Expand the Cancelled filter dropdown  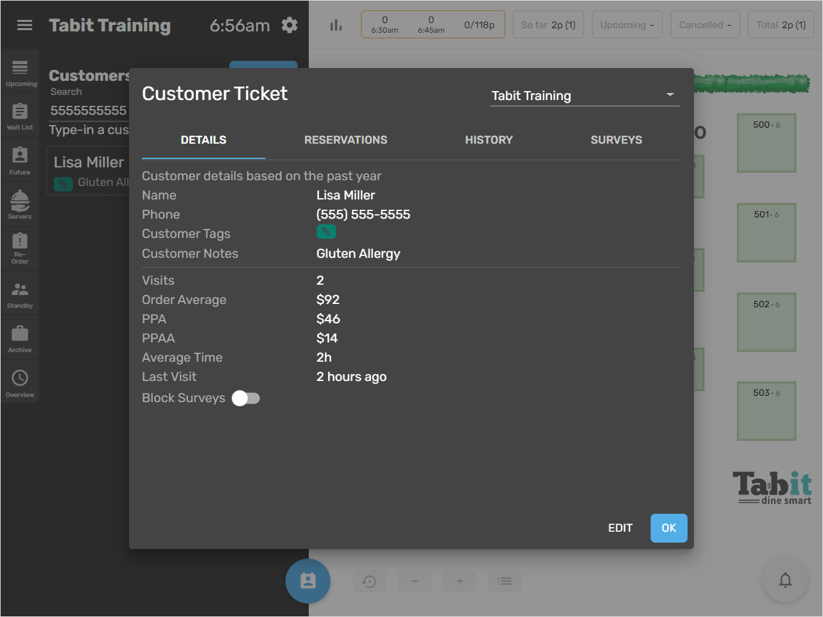pos(705,24)
